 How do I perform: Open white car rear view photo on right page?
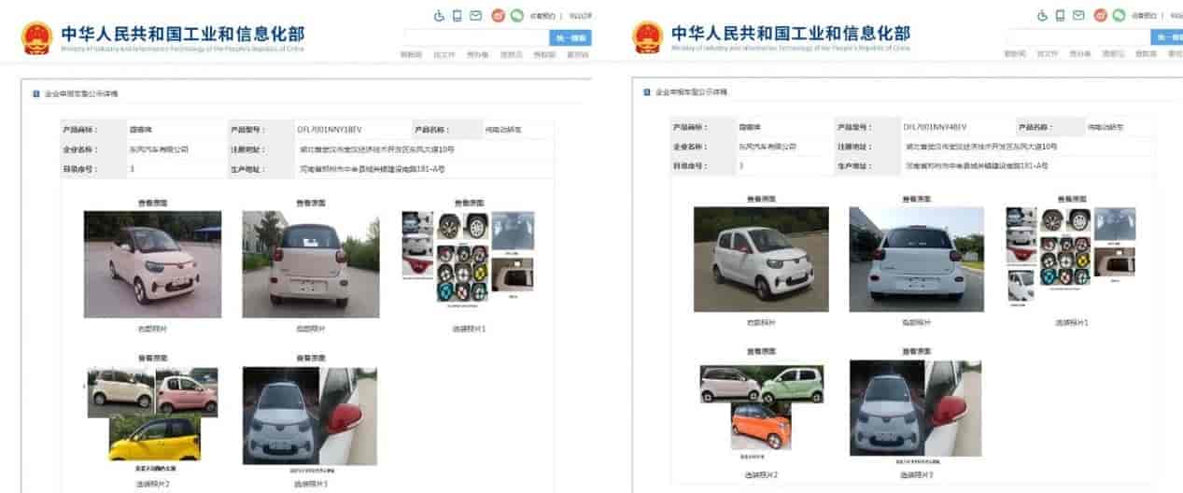[916, 260]
